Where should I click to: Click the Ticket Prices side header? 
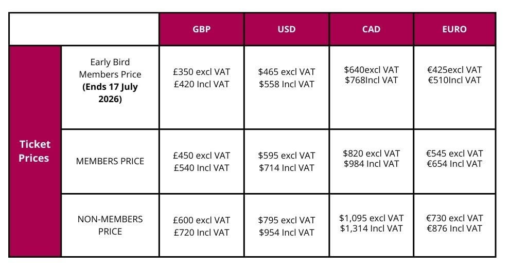point(34,151)
